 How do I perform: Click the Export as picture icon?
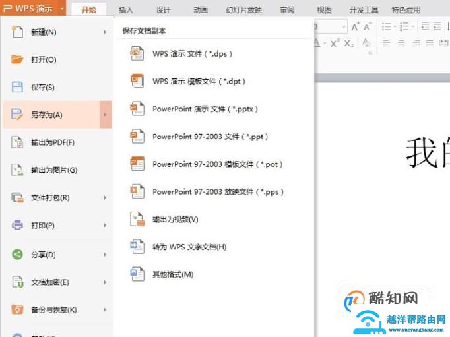tap(17, 169)
